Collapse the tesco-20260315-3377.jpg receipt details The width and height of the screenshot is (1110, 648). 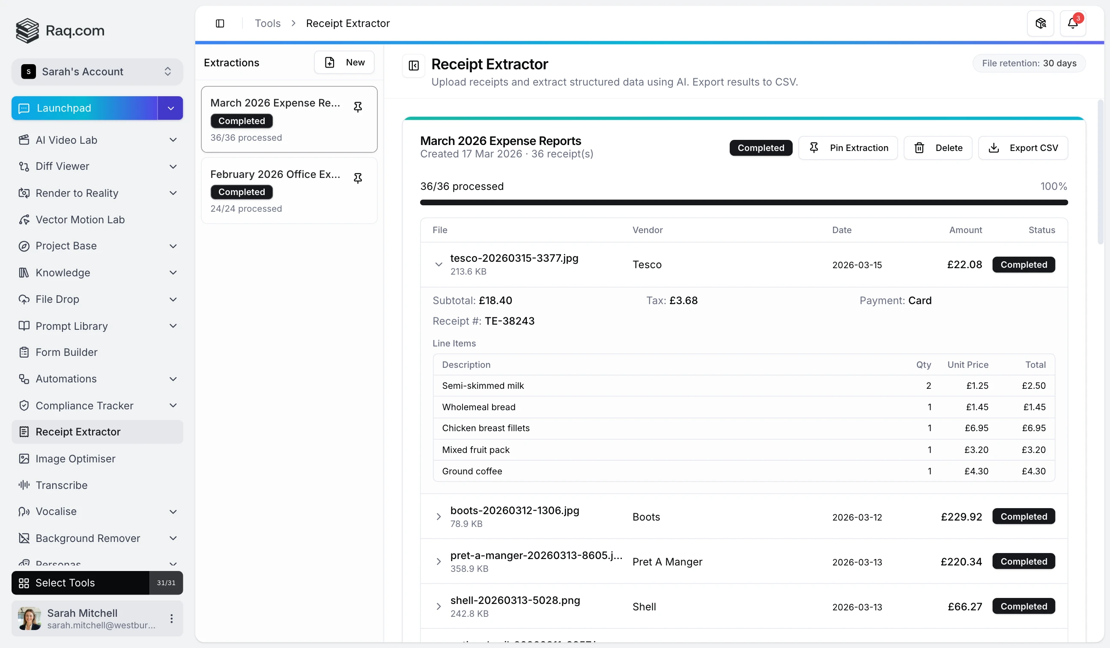click(439, 264)
